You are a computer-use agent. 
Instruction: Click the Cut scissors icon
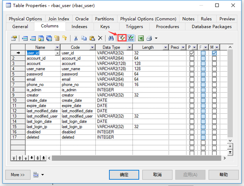76,38
